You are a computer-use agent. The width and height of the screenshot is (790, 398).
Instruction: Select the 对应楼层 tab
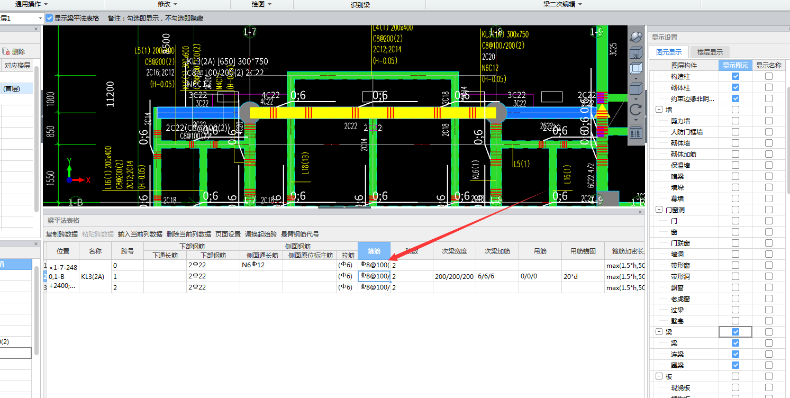(17, 66)
